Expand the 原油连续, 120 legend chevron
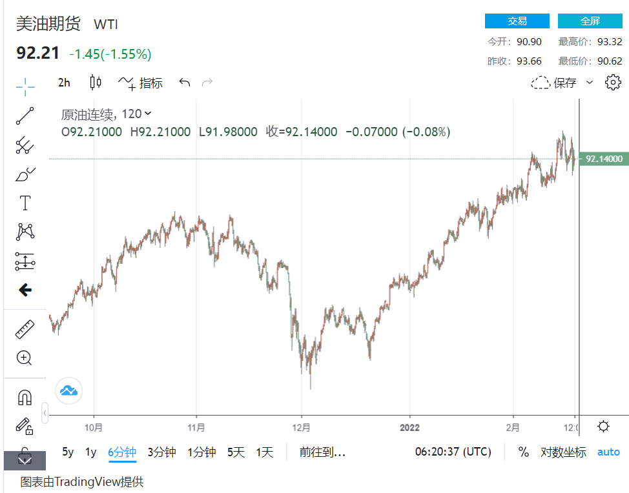The width and height of the screenshot is (629, 493). (x=149, y=114)
